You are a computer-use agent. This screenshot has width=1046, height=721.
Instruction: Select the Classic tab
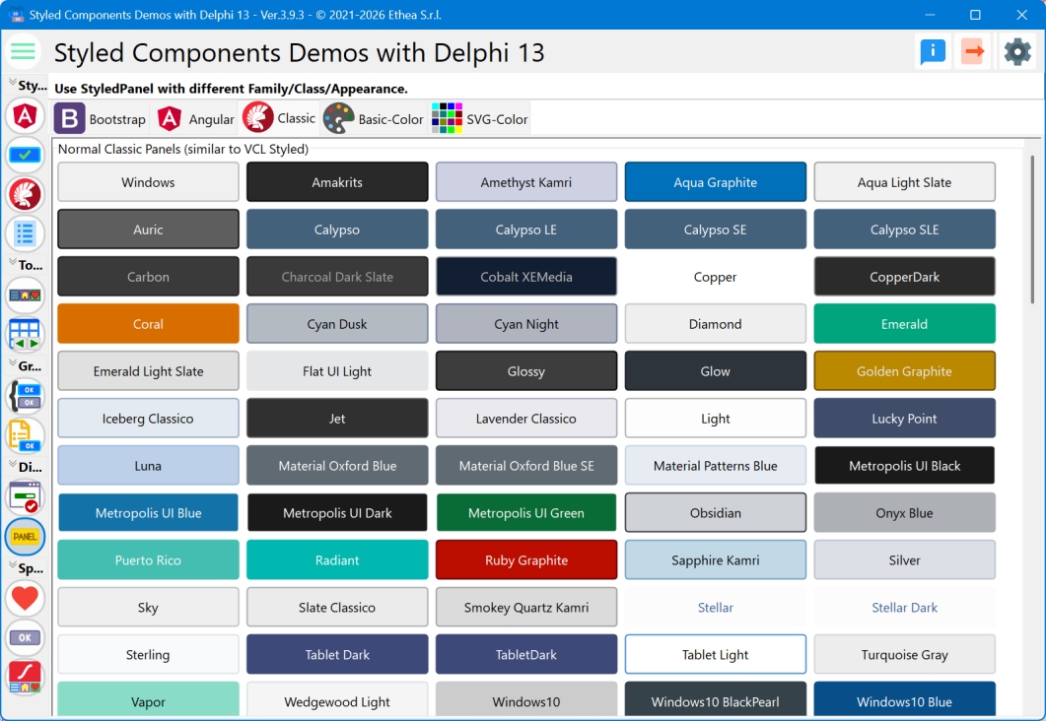click(x=279, y=118)
